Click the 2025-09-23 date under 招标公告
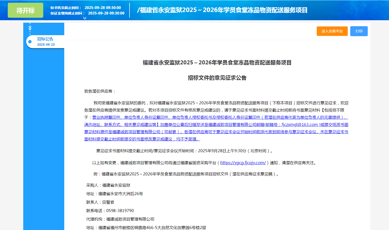Image resolution: width=389 pixels, height=230 pixels. coord(46,45)
